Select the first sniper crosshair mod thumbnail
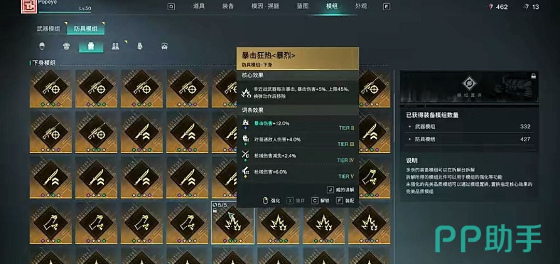The height and width of the screenshot is (264, 560). click(x=50, y=89)
